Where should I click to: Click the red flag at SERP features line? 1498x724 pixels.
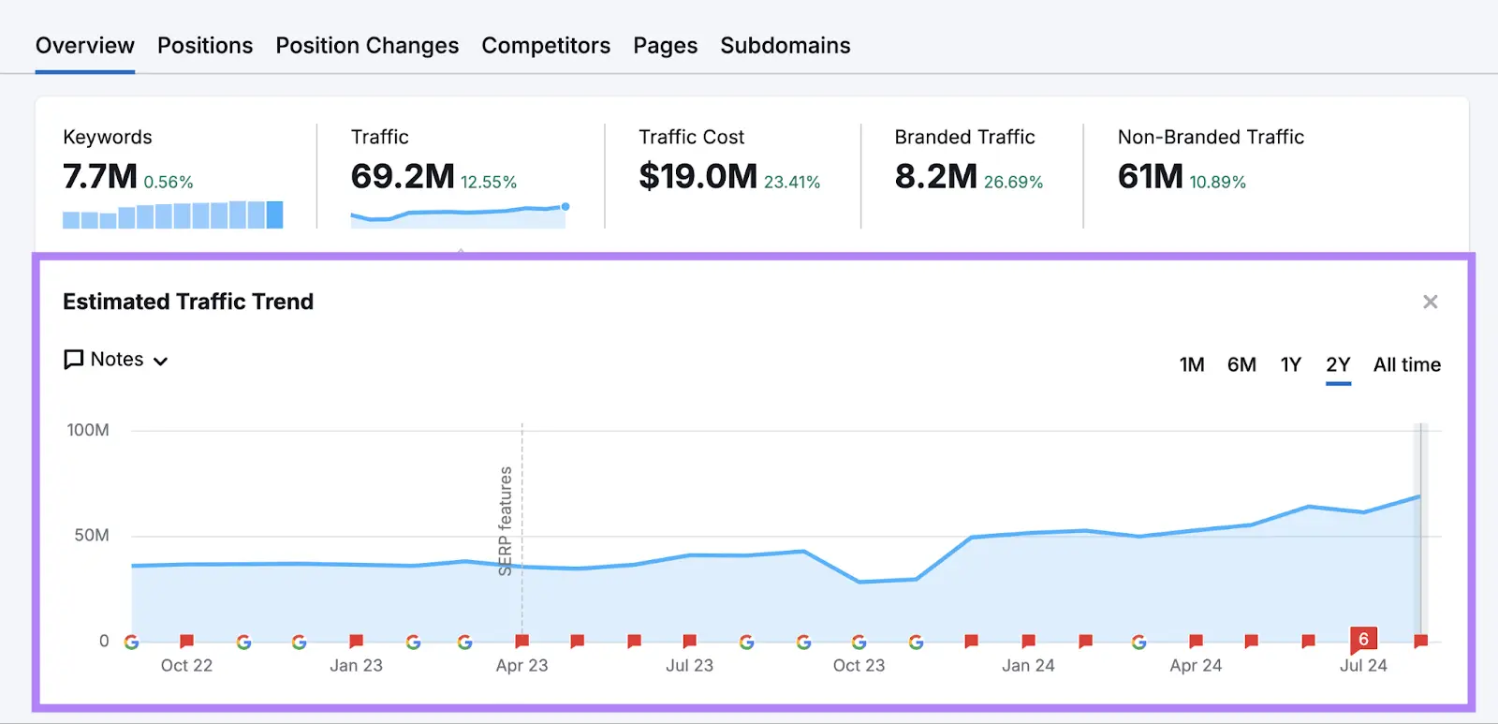521,642
